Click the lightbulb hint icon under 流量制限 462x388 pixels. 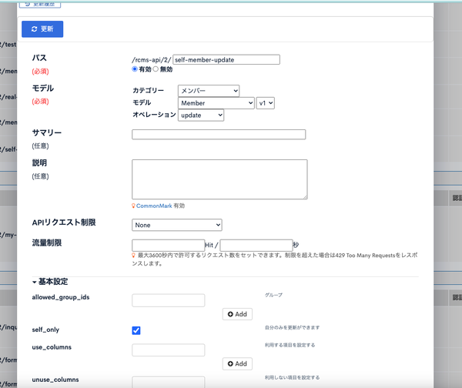(133, 255)
